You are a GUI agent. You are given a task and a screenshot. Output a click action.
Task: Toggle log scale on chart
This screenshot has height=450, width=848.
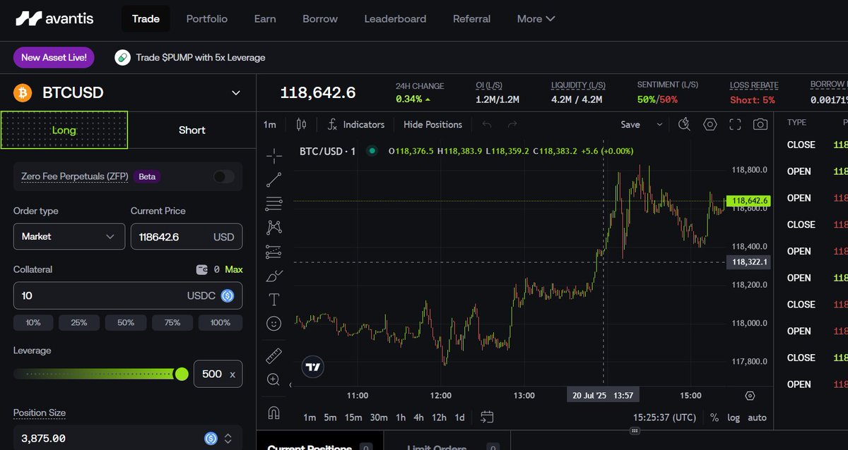(734, 418)
